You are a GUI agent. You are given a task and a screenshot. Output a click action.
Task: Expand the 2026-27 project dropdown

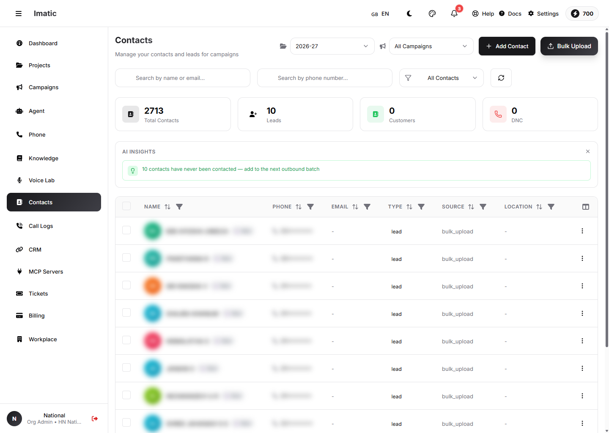[x=332, y=46]
